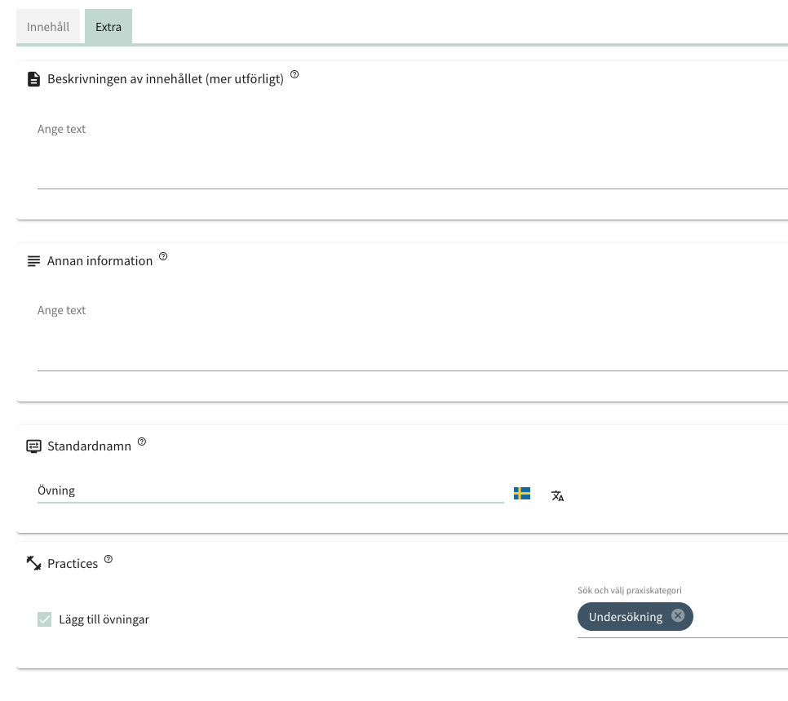
Task: Click the help icon for "Standardnamn"
Action: (143, 441)
